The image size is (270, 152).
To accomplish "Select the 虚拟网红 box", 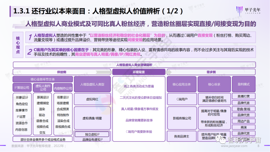I will (x=92, y=99).
